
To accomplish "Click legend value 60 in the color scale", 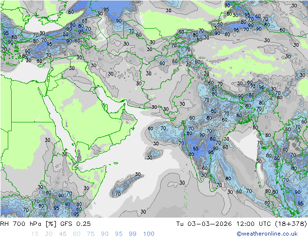I will [77, 234].
